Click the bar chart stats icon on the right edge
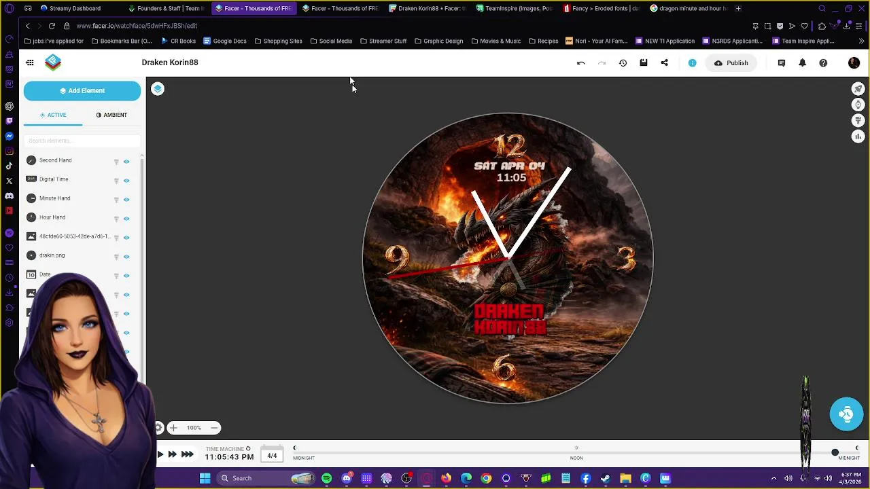 pos(858,137)
